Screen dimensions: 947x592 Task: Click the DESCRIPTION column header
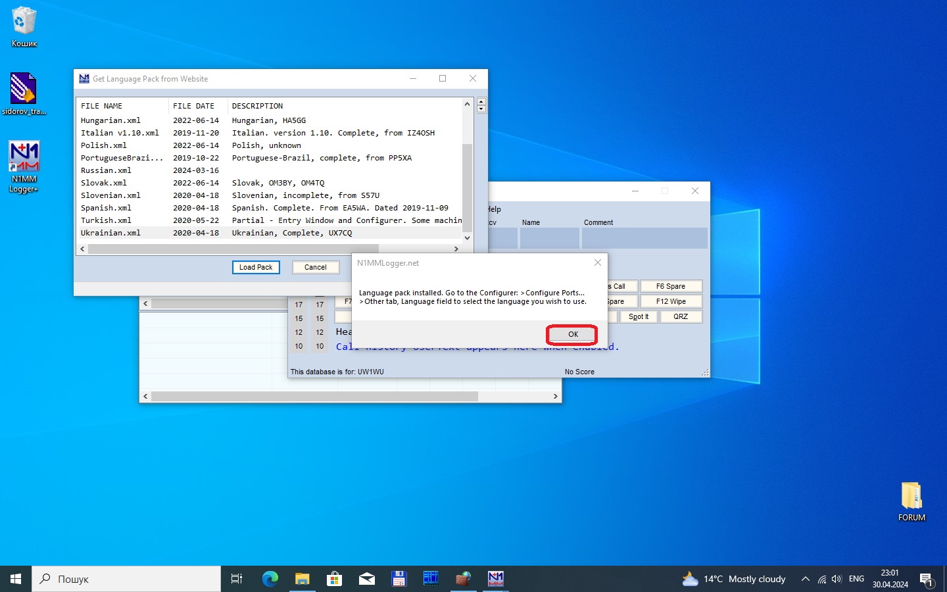click(345, 106)
